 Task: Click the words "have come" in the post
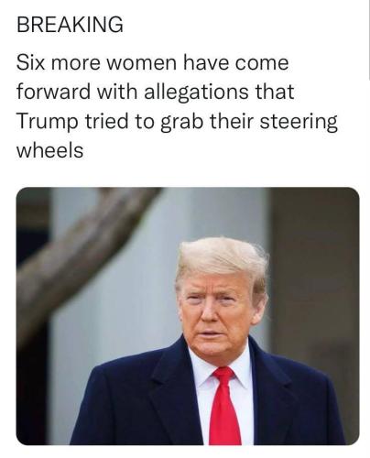(x=236, y=62)
